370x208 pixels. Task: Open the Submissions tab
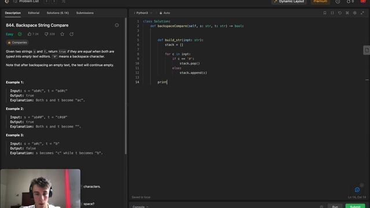point(85,13)
